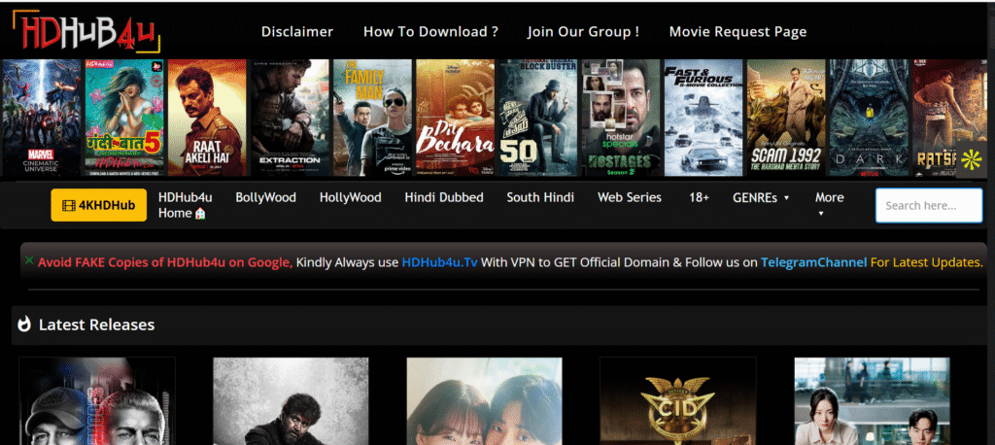Click the flame icon beside Latest Releases
This screenshot has width=995, height=445.
pyautogui.click(x=24, y=325)
